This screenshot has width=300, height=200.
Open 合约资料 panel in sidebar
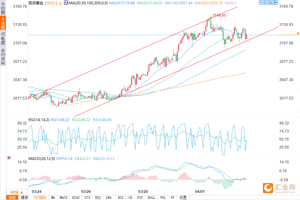point(3,57)
